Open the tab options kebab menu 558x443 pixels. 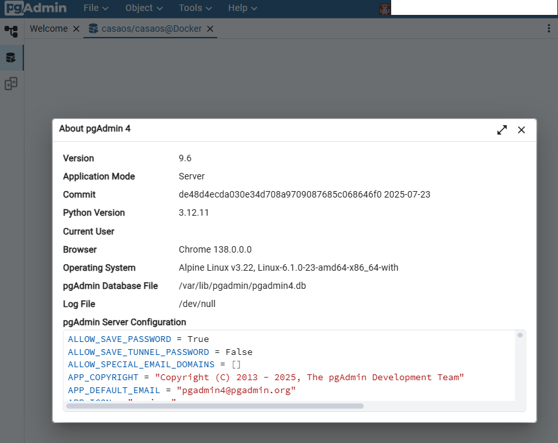549,28
